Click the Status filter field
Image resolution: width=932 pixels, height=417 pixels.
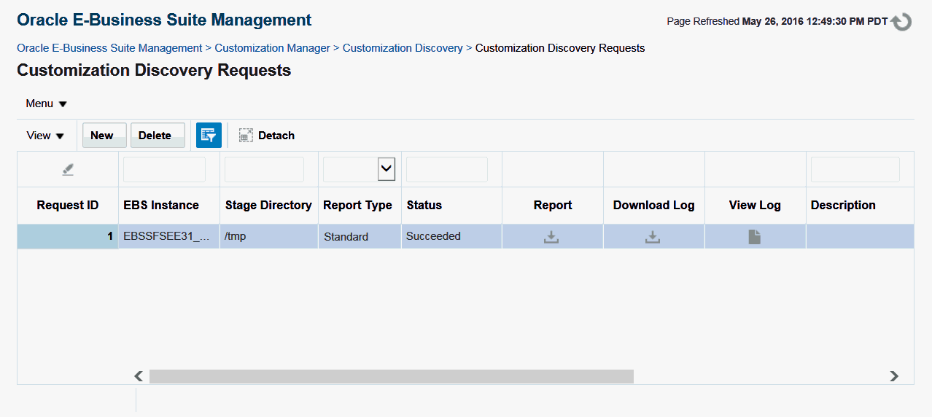446,169
